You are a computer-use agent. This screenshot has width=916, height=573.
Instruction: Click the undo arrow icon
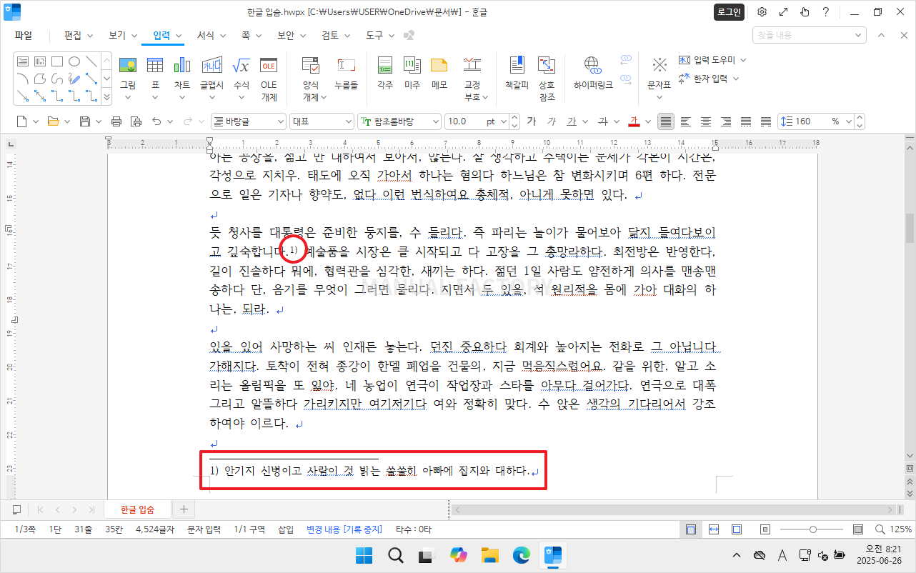pyautogui.click(x=157, y=121)
